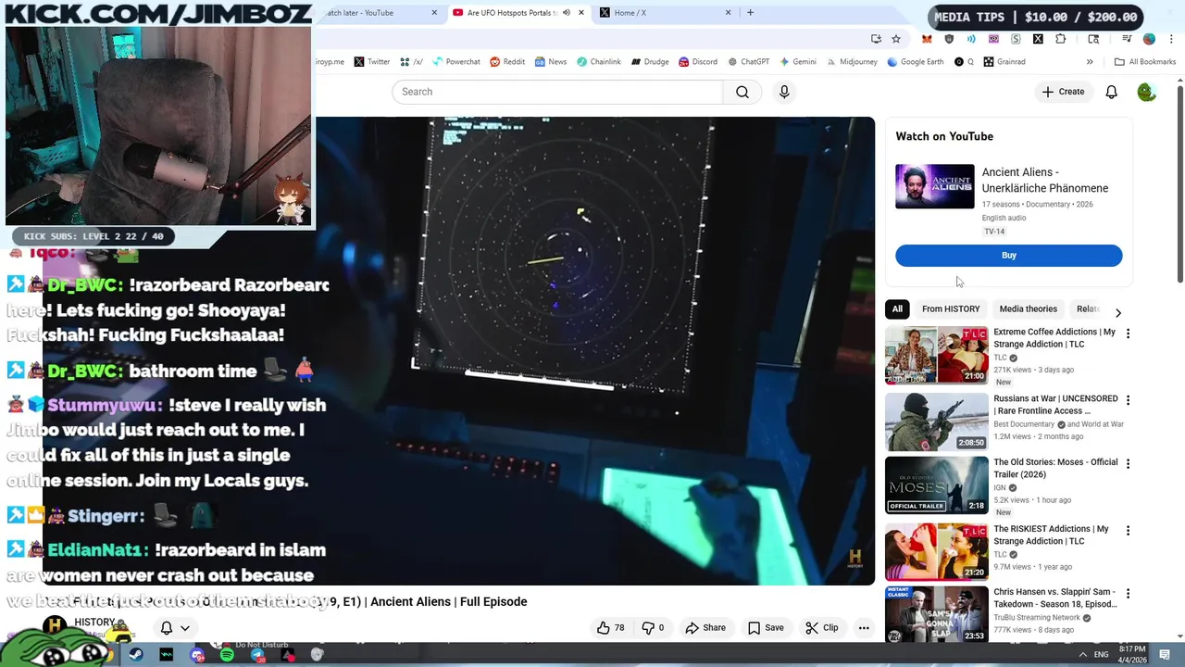1185x667 pixels.
Task: Mute the Are UFO Hotspots tab audio icon
Action: pos(567,13)
